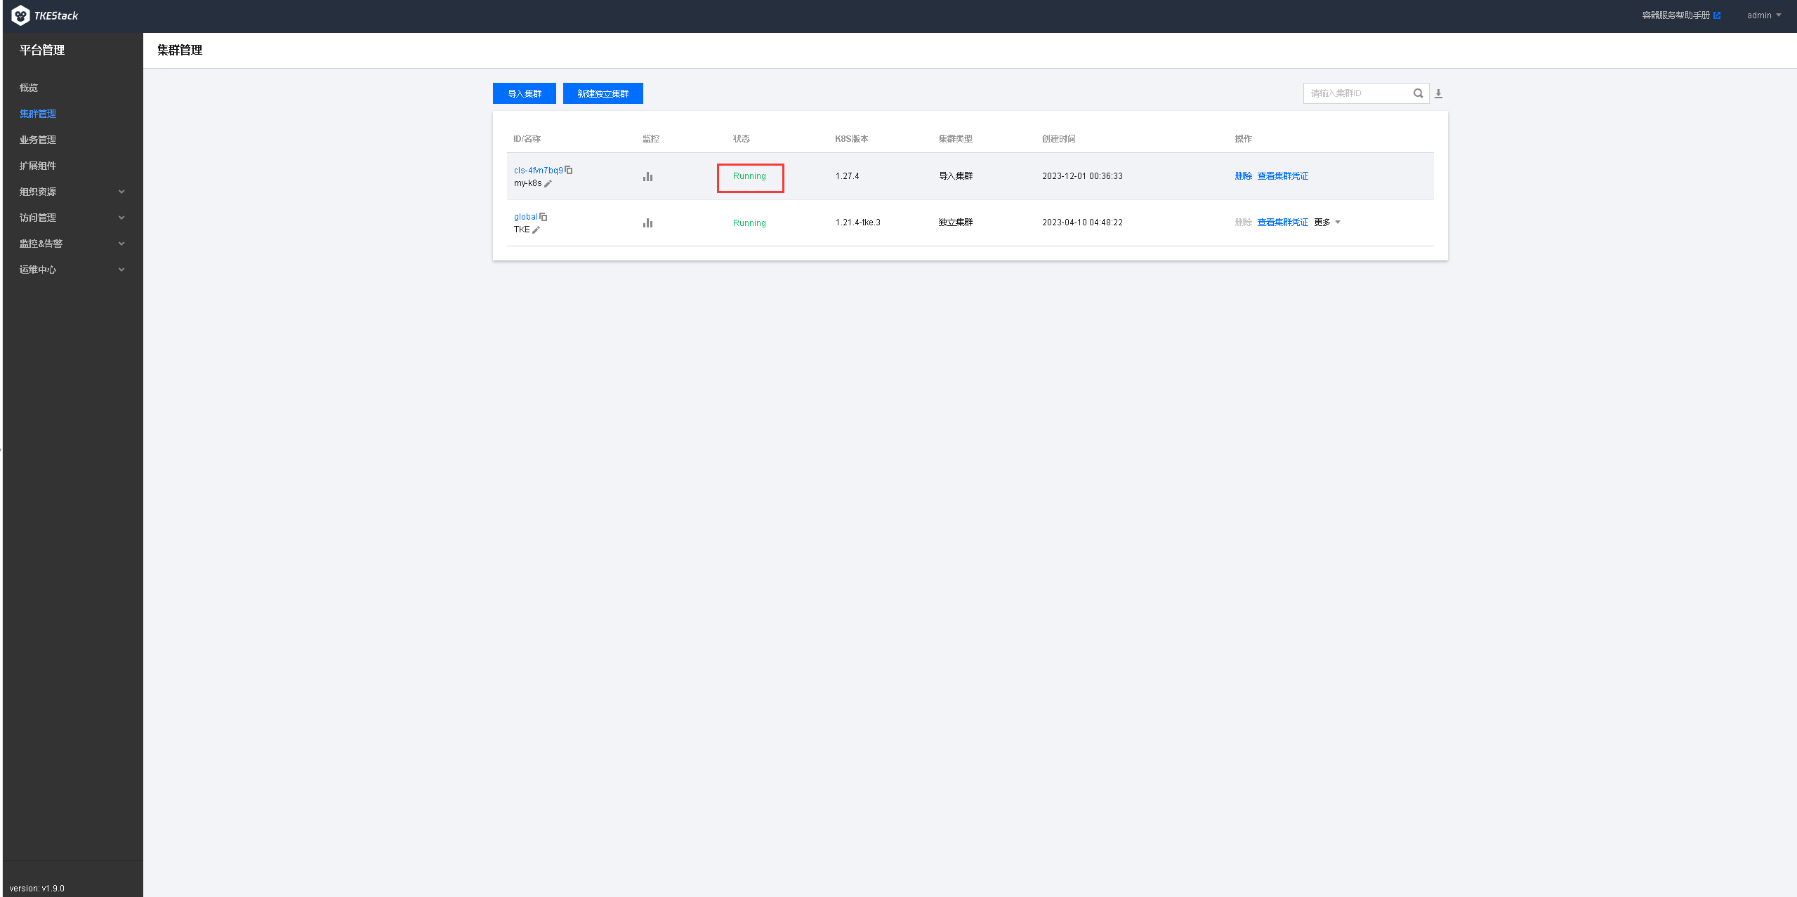Edit the my-k8s cluster name
Viewport: 1797px width, 897px height.
pyautogui.click(x=548, y=183)
